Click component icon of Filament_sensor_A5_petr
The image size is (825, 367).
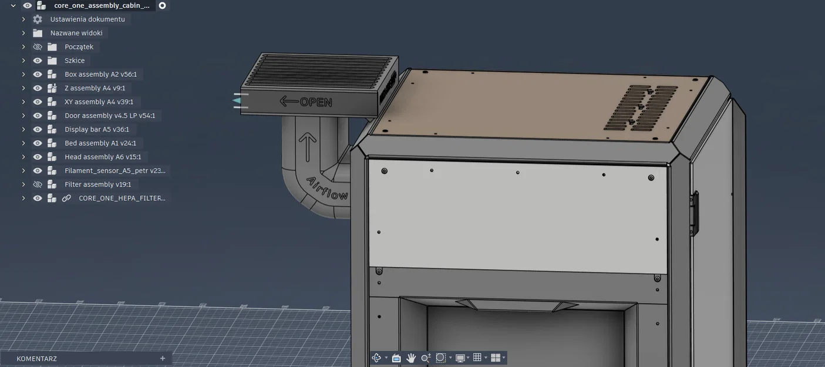point(52,171)
